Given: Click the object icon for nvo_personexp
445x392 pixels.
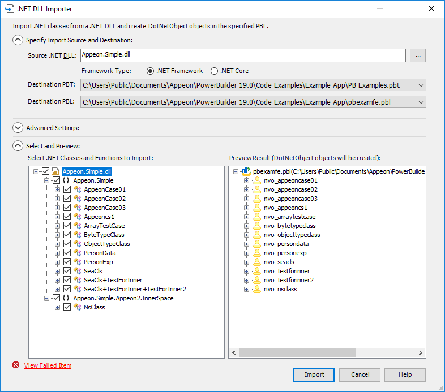Looking at the screenshot, I should (257, 253).
